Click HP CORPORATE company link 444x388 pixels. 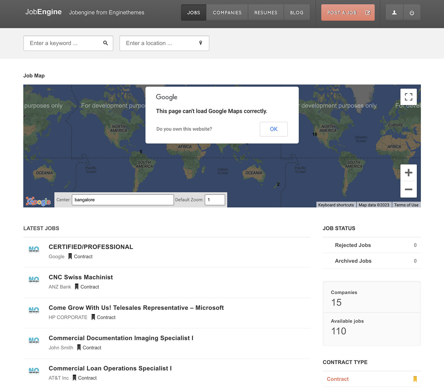pyautogui.click(x=68, y=317)
